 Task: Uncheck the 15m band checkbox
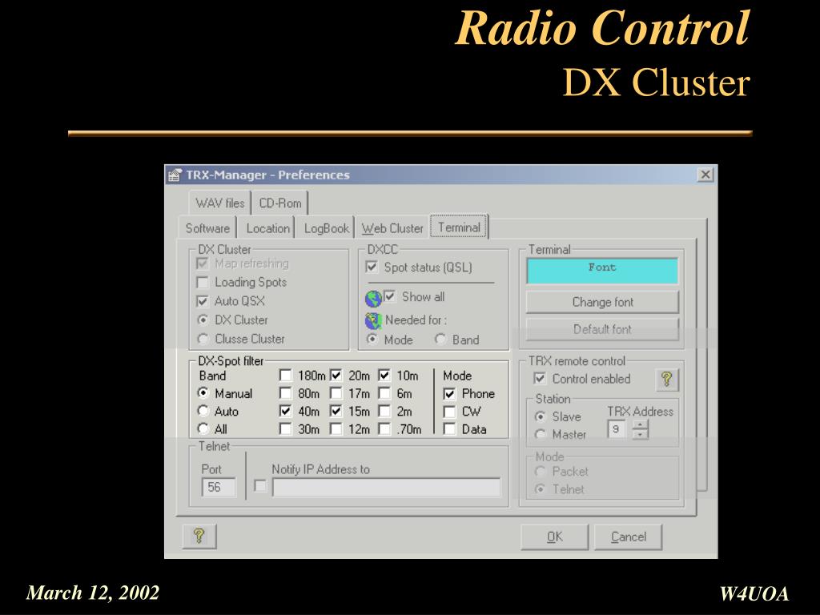tap(336, 411)
